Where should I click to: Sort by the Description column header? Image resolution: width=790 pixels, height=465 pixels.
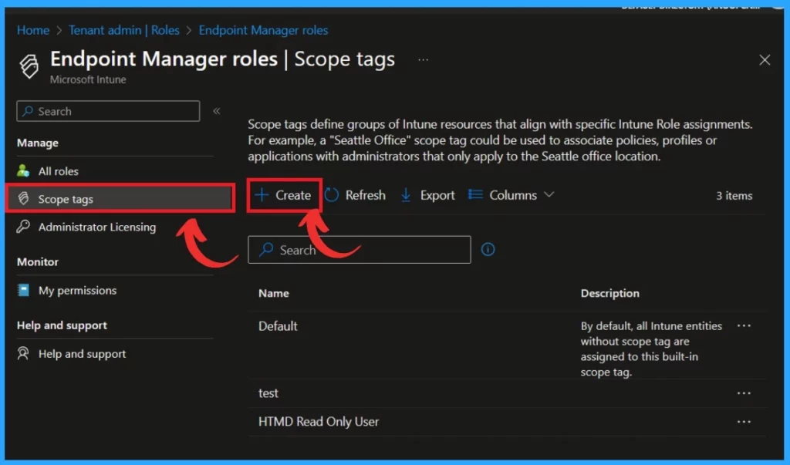[x=609, y=293]
